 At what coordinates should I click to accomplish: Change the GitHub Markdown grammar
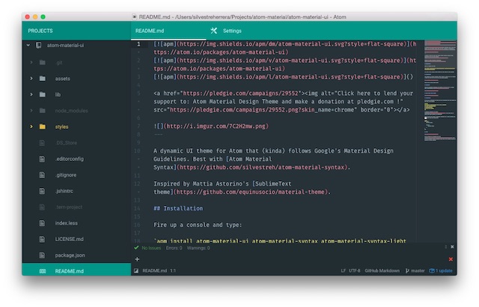tap(382, 270)
